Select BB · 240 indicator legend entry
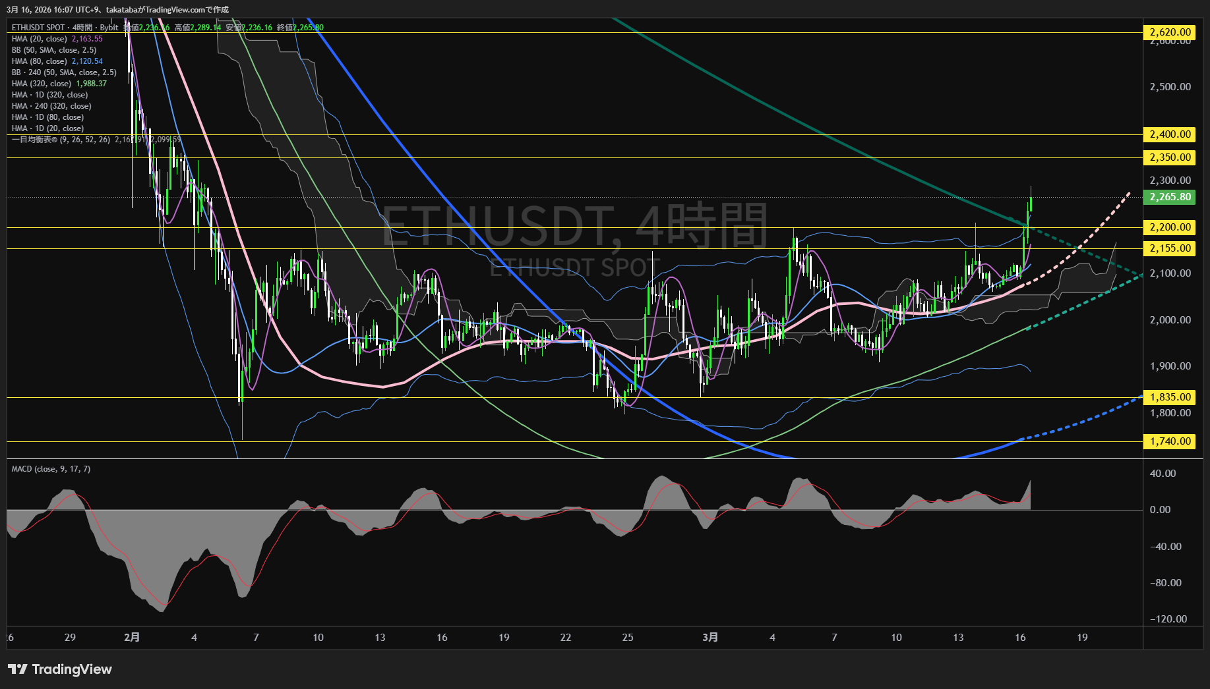This screenshot has width=1210, height=689. pos(64,72)
